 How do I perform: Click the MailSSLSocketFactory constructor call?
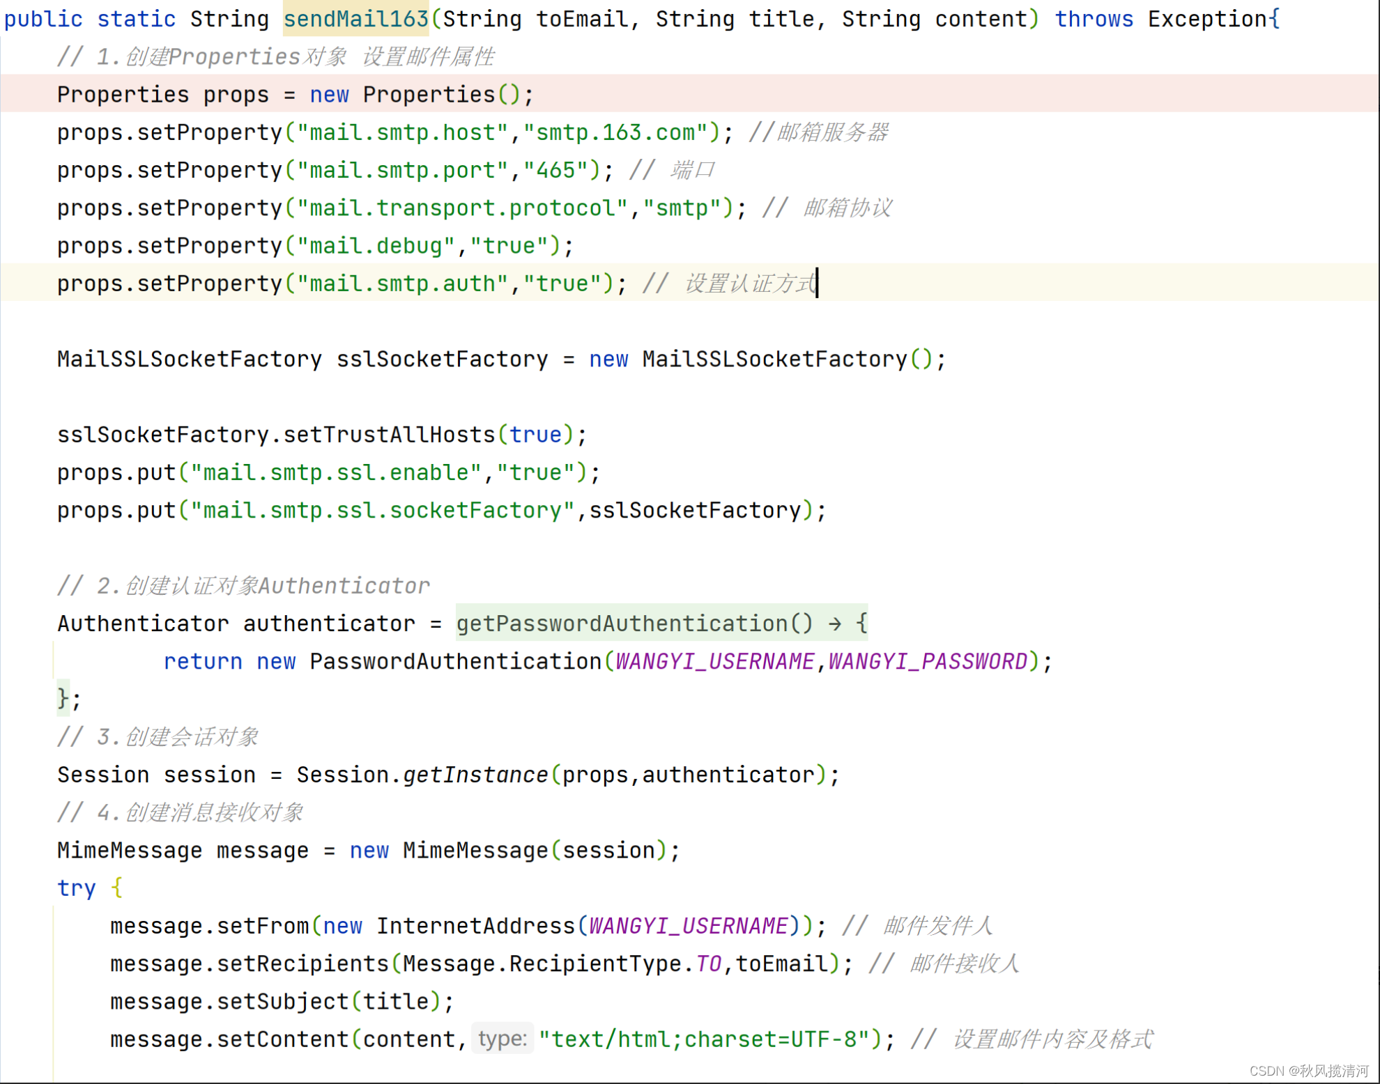point(774,359)
